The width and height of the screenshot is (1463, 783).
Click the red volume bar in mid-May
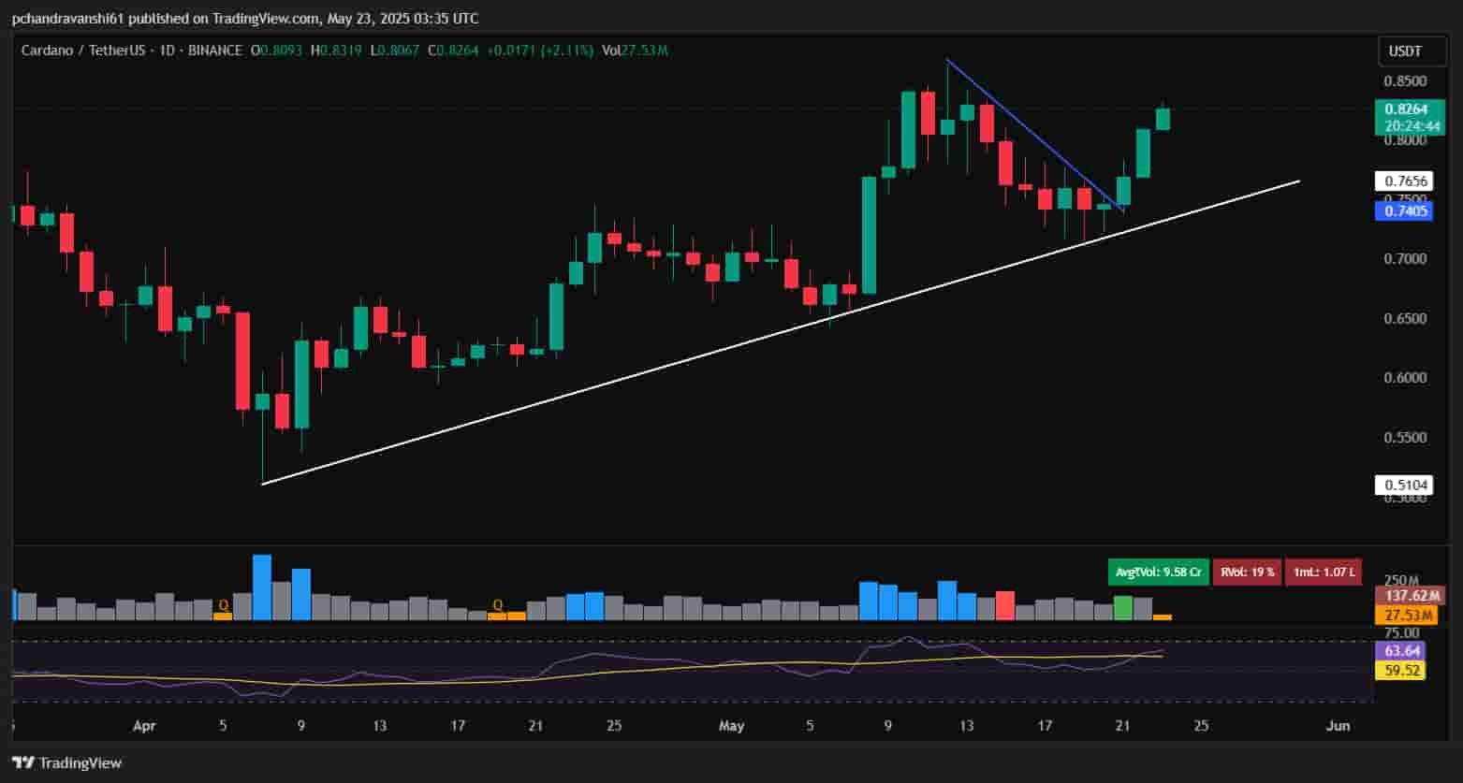pyautogui.click(x=1005, y=605)
